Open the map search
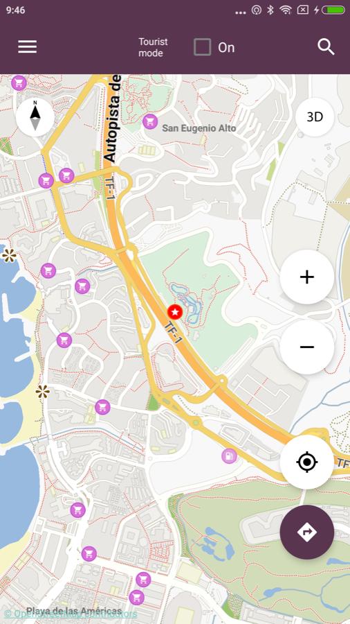The height and width of the screenshot is (624, 350). [326, 47]
